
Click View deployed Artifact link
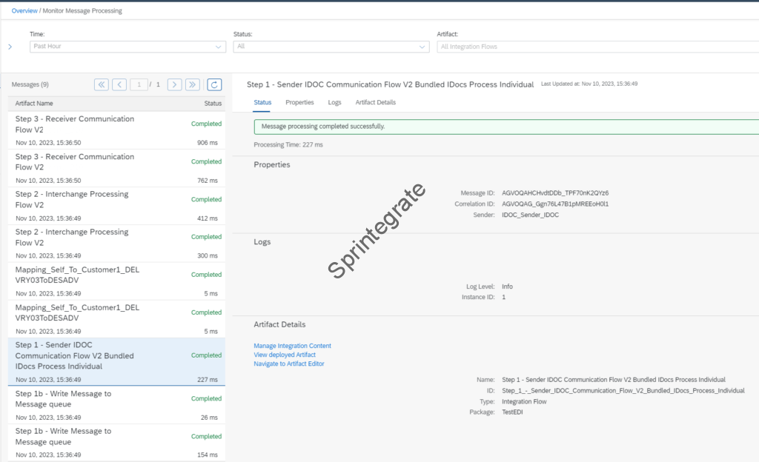[x=285, y=355]
